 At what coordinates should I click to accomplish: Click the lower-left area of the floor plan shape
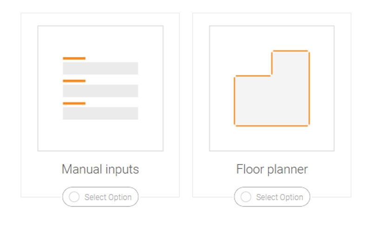(251, 109)
